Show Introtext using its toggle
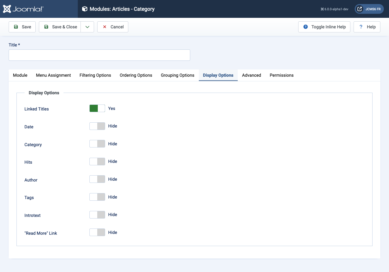 coord(97,215)
